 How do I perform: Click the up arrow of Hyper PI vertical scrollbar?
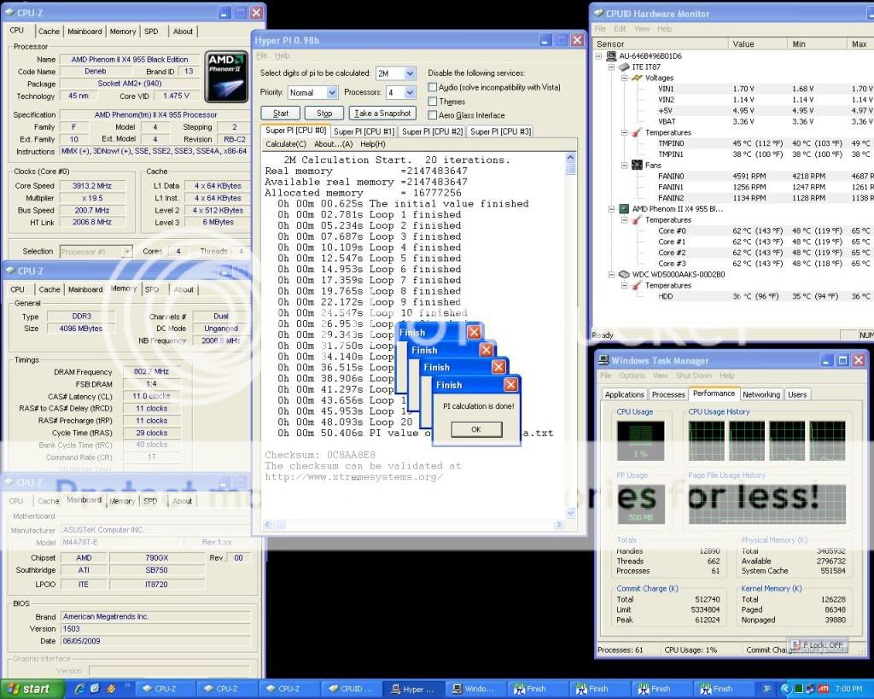(570, 157)
